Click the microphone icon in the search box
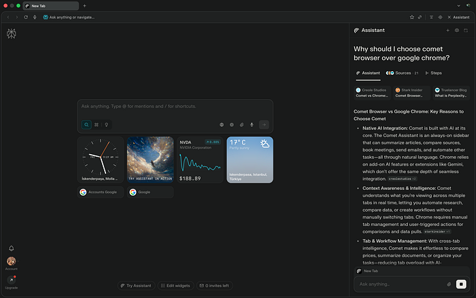Image resolution: width=476 pixels, height=298 pixels. pos(252,125)
